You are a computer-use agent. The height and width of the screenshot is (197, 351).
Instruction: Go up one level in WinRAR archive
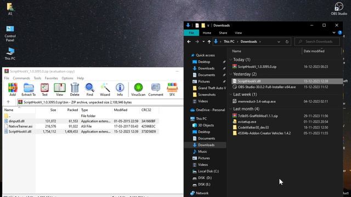point(8,102)
